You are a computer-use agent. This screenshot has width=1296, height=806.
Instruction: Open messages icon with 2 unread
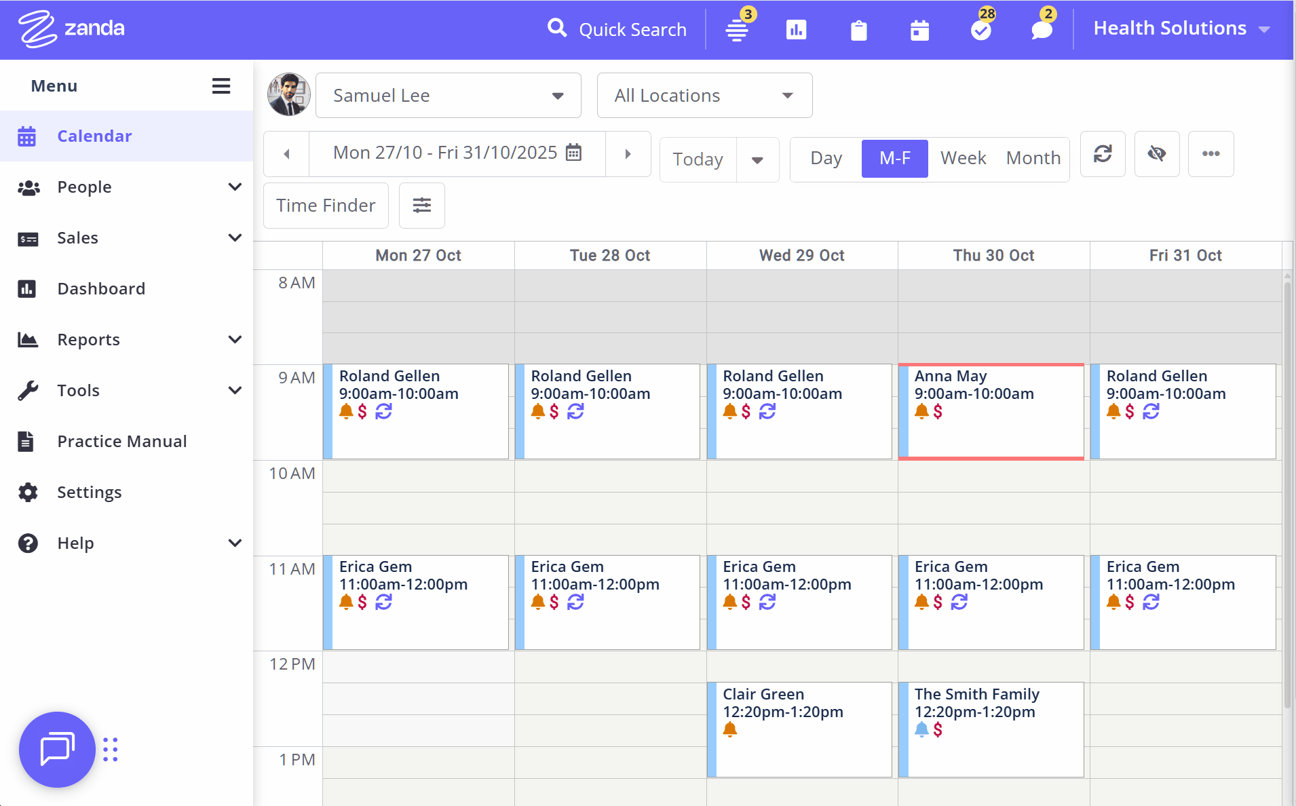tap(1040, 30)
